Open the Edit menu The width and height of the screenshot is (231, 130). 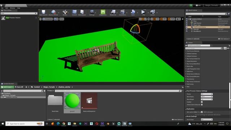(6, 8)
